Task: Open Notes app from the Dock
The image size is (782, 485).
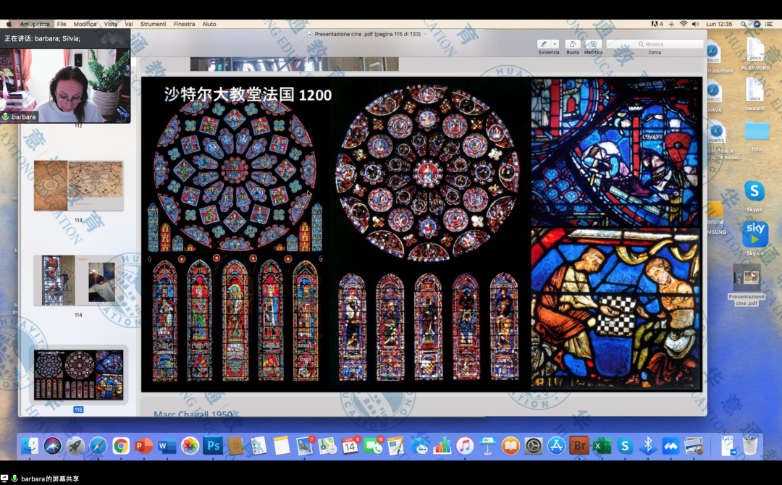Action: click(281, 446)
